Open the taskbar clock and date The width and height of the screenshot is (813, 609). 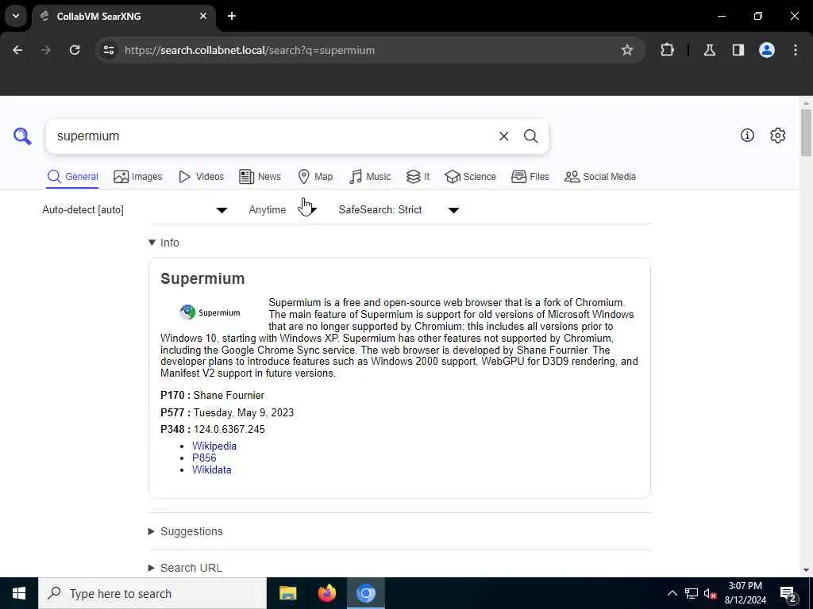coord(745,593)
